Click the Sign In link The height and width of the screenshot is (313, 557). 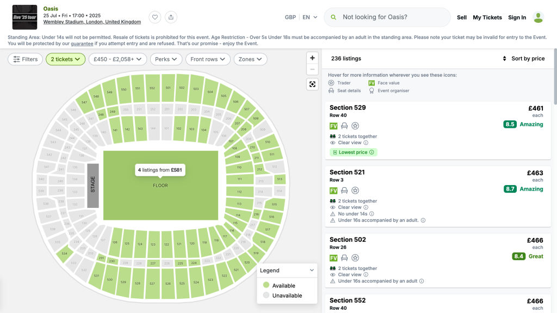point(517,17)
